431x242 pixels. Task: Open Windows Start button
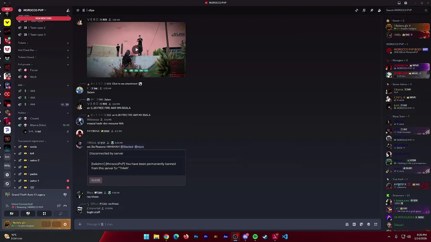pyautogui.click(x=146, y=237)
